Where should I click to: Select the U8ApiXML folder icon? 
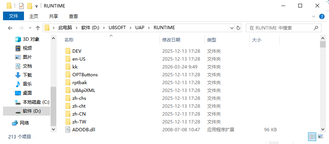click(x=68, y=90)
